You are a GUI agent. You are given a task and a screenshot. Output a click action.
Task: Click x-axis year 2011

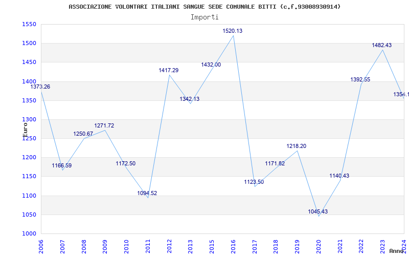tap(148, 247)
